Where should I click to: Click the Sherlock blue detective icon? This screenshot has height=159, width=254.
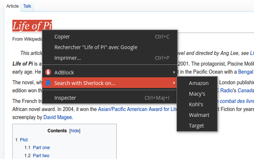(48, 83)
